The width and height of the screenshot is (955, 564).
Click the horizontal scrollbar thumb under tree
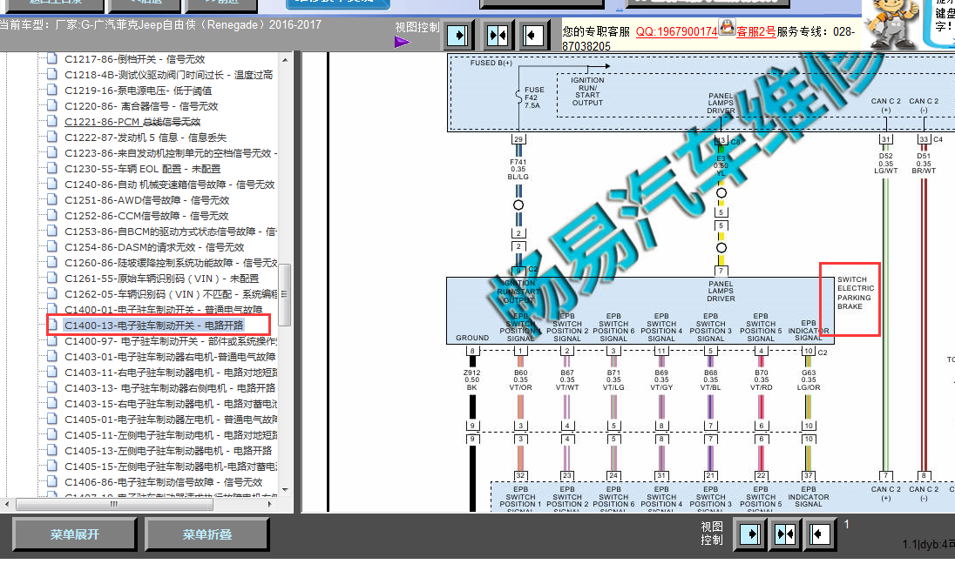[113, 504]
